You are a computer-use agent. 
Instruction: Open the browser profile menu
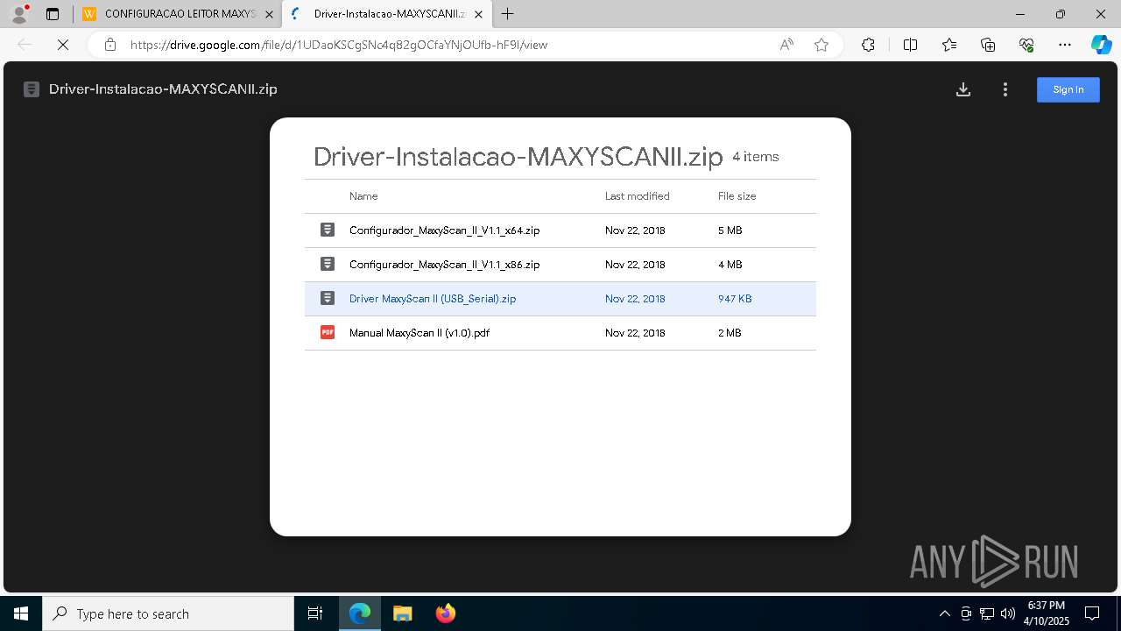click(19, 14)
